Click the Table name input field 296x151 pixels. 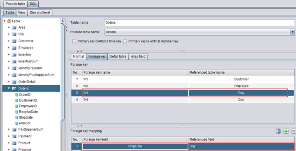199,23
